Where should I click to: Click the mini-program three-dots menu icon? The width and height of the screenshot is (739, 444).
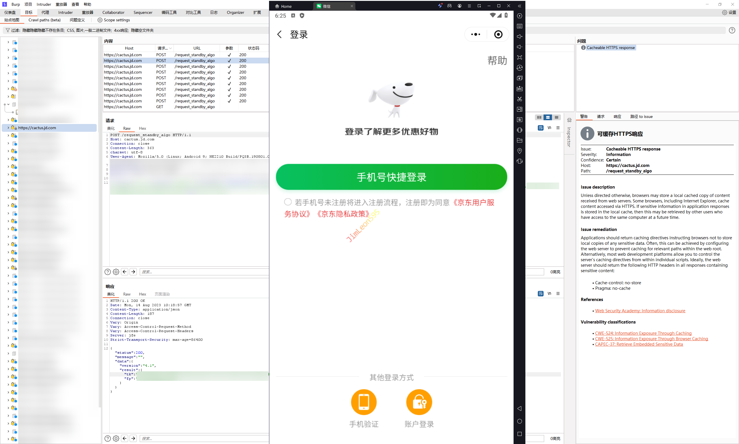(475, 34)
